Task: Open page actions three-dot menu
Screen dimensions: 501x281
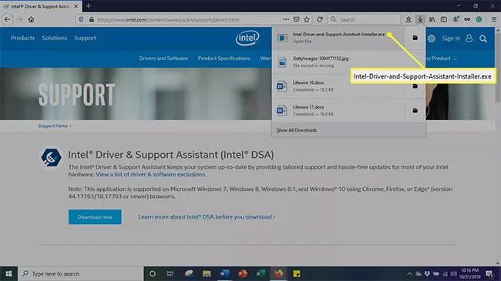Action: click(286, 19)
